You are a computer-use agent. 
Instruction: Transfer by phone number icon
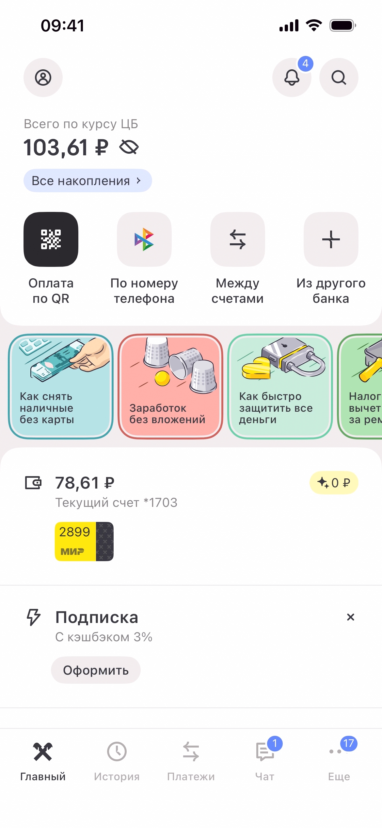click(144, 239)
